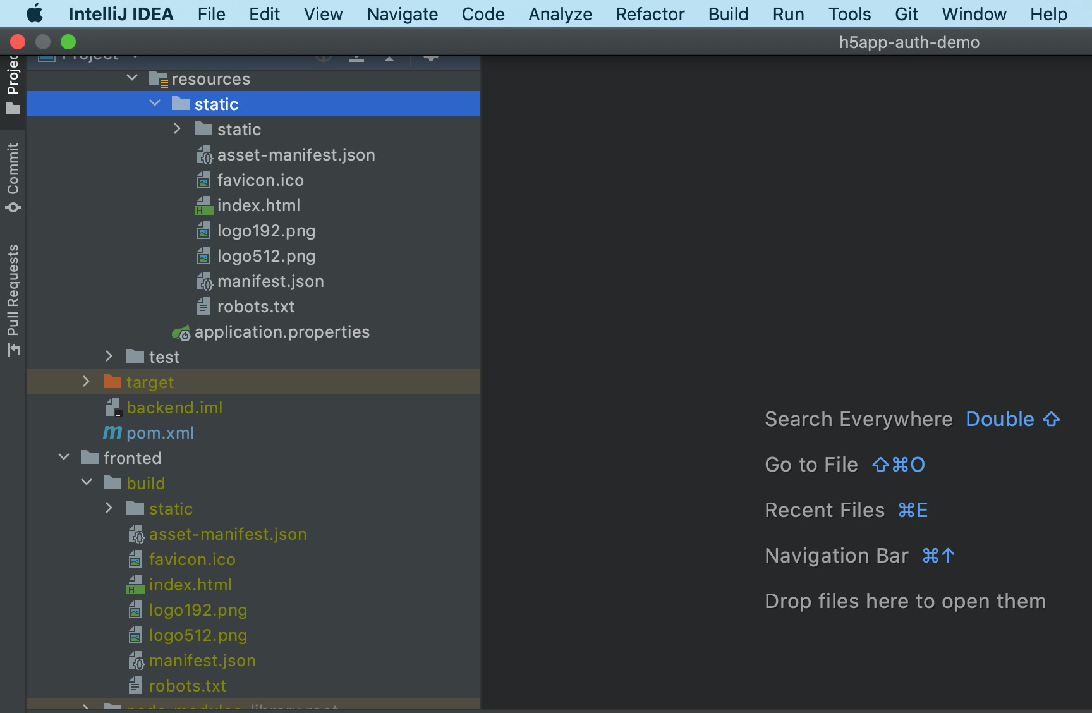This screenshot has width=1092, height=713.
Task: Click the HTML file icon of backend index.html
Action: coord(203,205)
